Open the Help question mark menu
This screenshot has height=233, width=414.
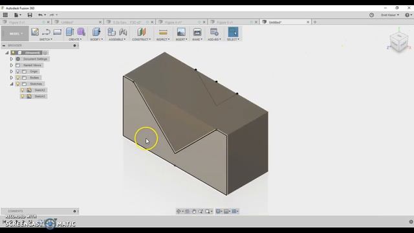[x=408, y=15]
